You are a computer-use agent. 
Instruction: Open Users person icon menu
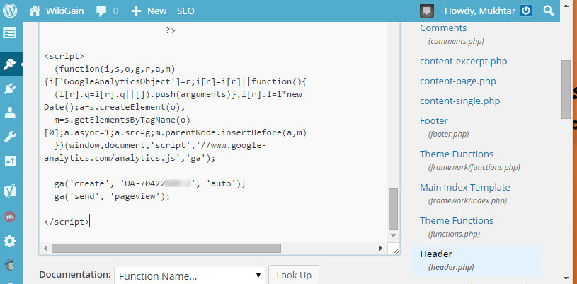point(10,113)
